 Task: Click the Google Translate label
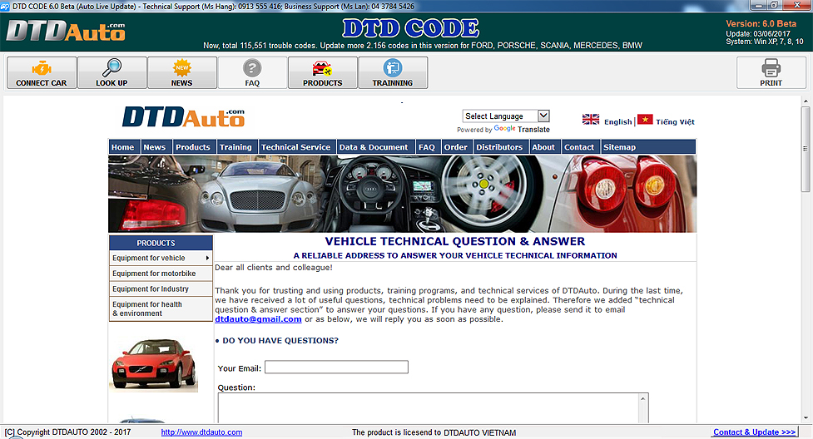[522, 129]
